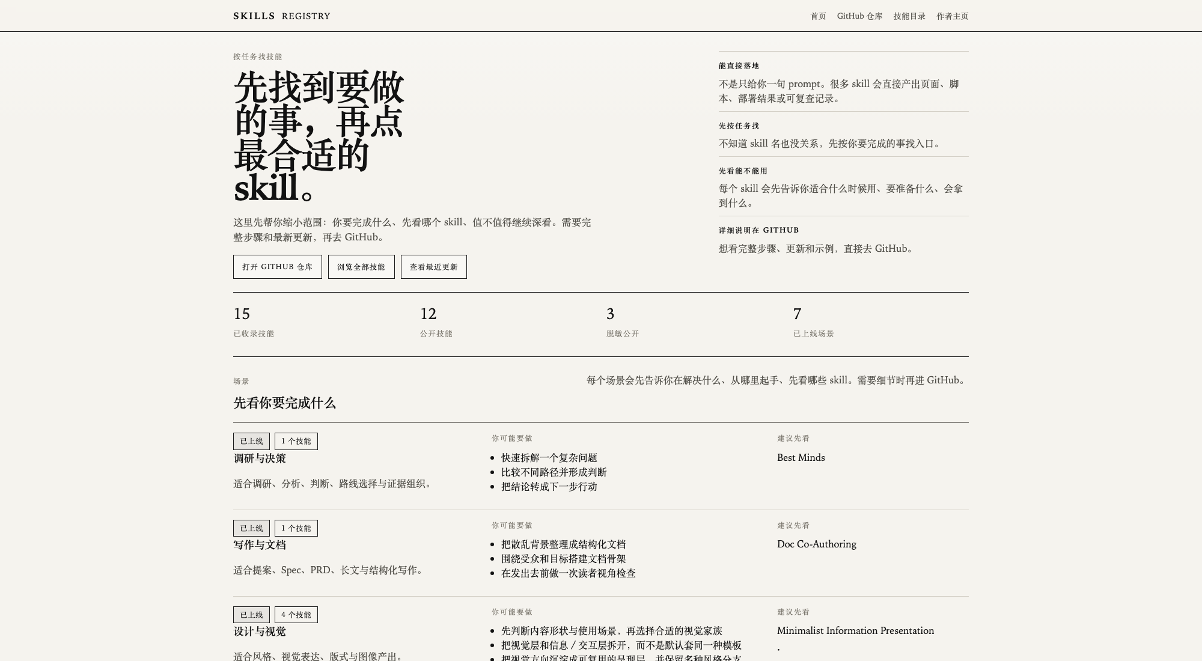Select the 15 已收录技能 statistic
1202x661 pixels.
(254, 322)
